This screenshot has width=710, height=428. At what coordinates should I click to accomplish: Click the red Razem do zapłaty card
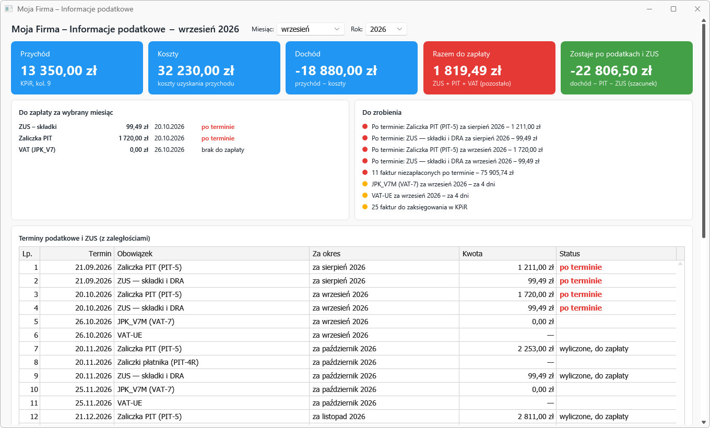click(489, 68)
